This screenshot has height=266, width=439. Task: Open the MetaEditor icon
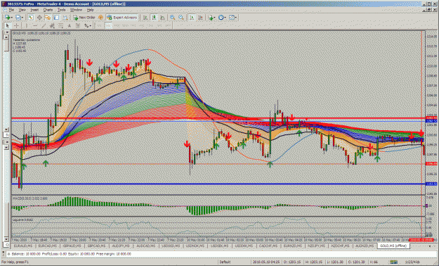(x=100, y=18)
